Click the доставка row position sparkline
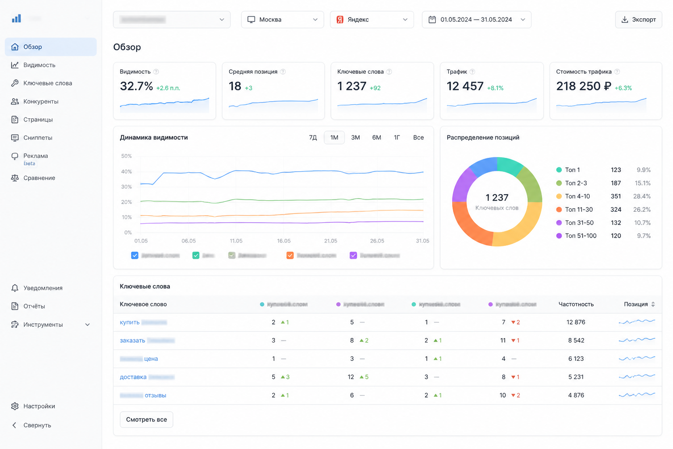 coord(637,377)
